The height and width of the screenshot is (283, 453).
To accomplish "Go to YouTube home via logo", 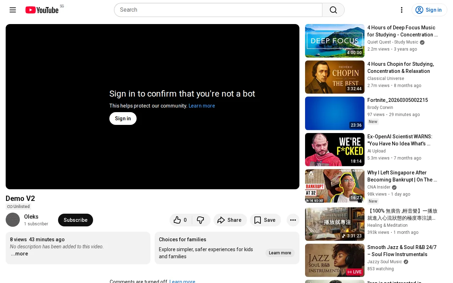I will [42, 10].
